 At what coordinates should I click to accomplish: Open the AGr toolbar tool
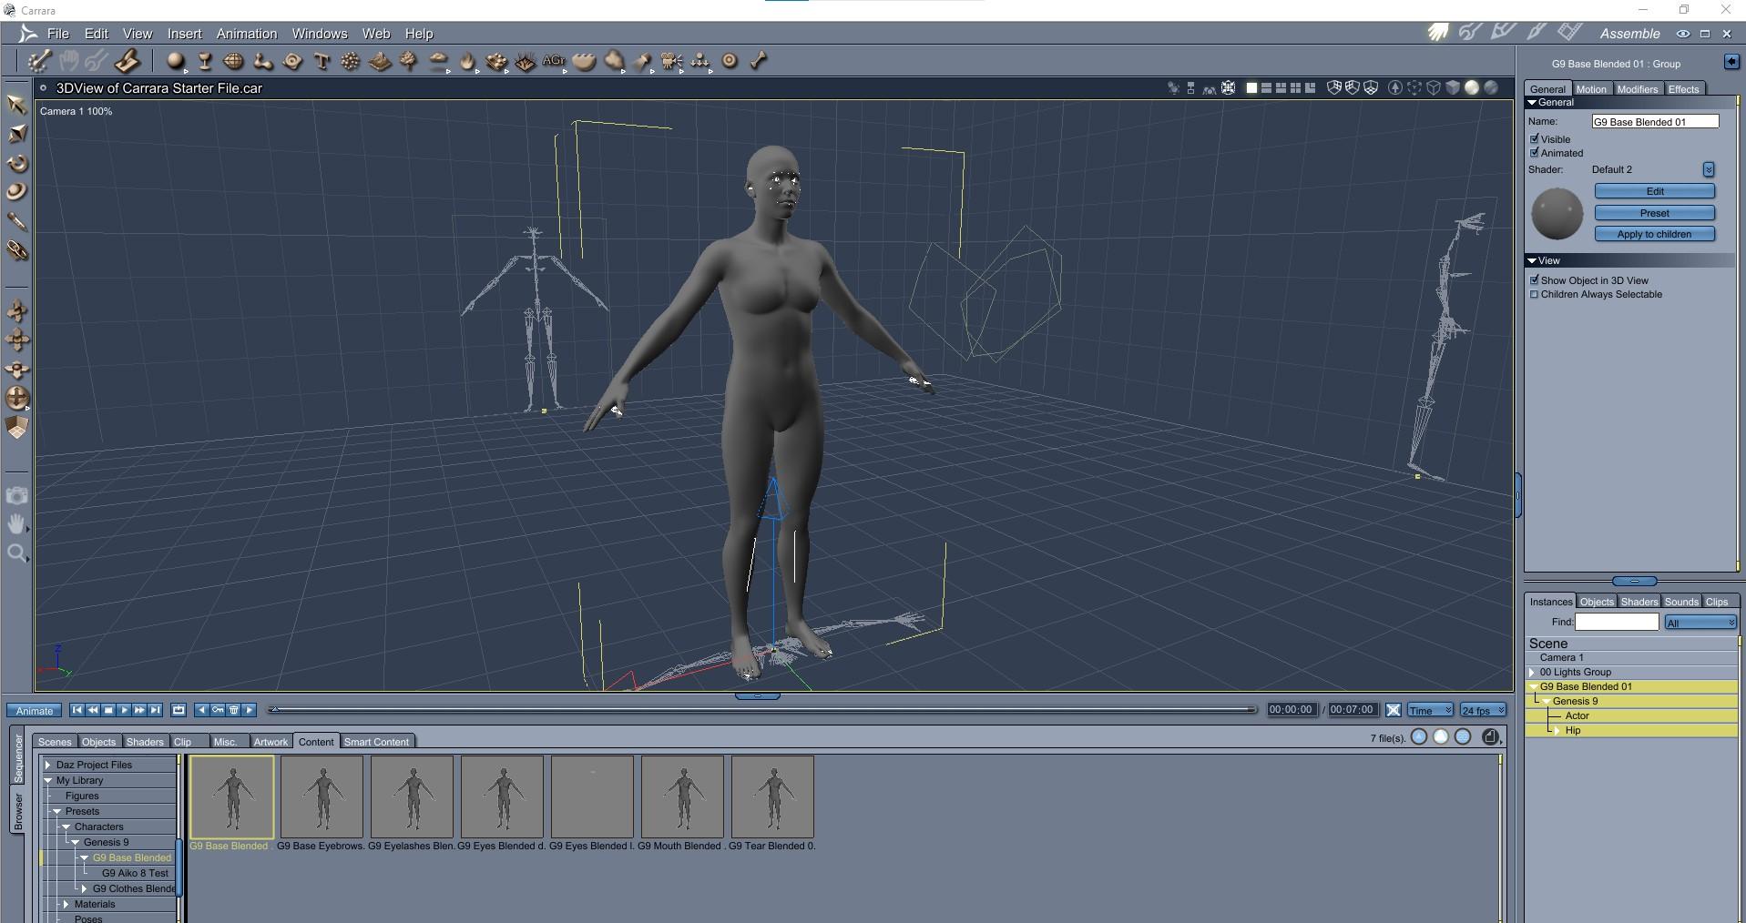(x=554, y=61)
